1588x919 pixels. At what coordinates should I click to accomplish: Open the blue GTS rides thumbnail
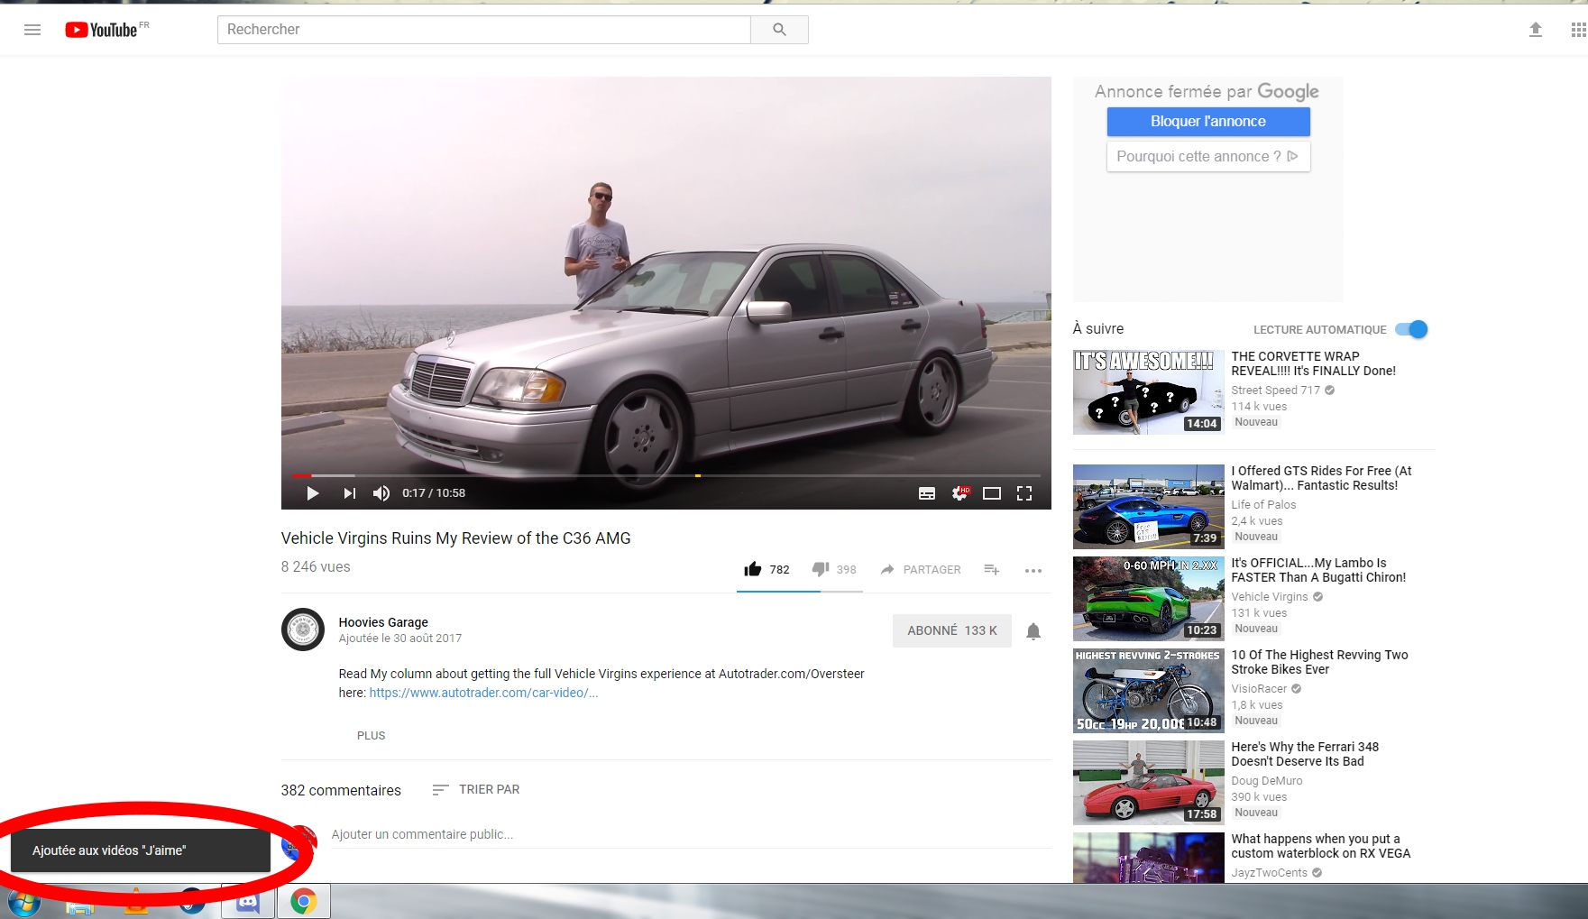1149,507
